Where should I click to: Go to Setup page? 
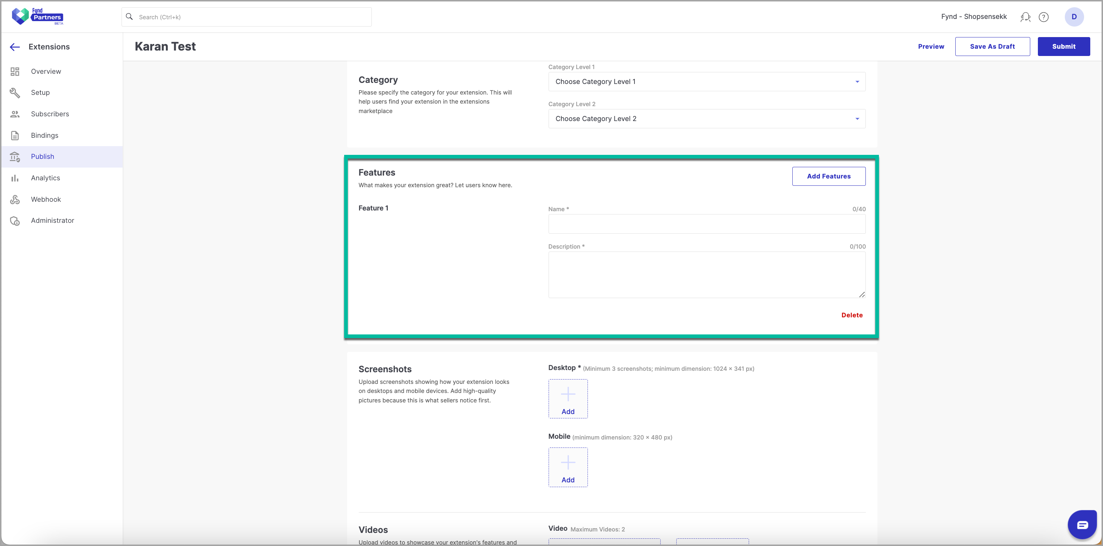point(40,93)
